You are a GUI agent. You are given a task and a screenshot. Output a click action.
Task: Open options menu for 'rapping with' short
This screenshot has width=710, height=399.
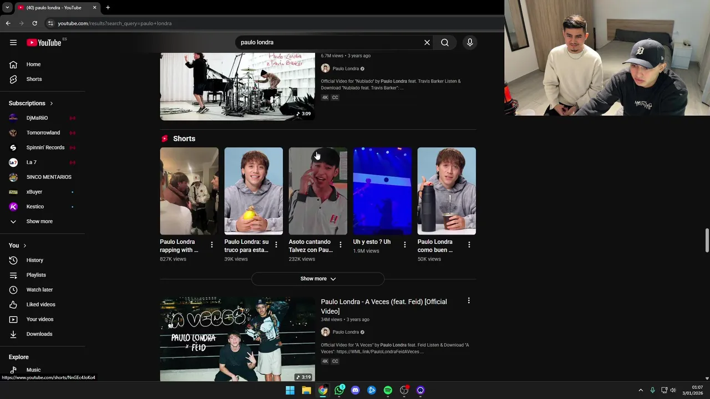tap(212, 245)
